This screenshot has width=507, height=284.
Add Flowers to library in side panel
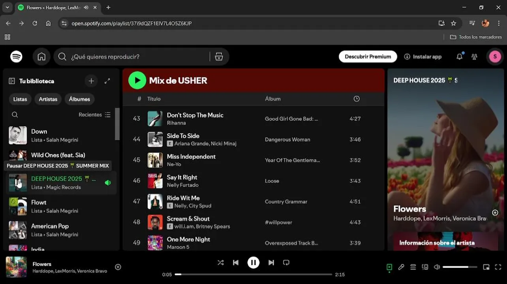tap(495, 213)
